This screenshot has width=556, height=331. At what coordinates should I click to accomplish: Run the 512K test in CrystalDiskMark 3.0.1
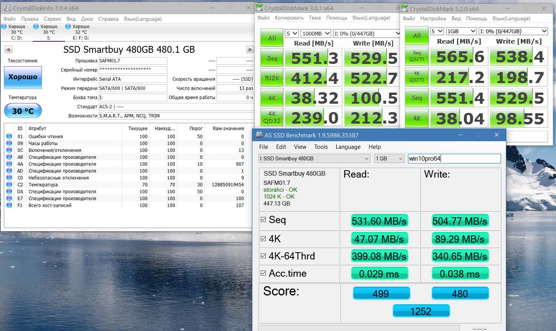(x=272, y=78)
